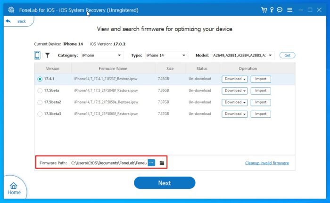Click the Firmware Path input field

[x=108, y=163]
